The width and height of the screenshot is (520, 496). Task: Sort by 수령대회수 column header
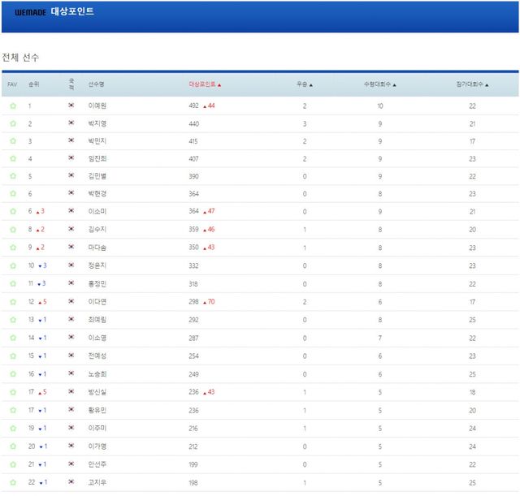tap(379, 84)
